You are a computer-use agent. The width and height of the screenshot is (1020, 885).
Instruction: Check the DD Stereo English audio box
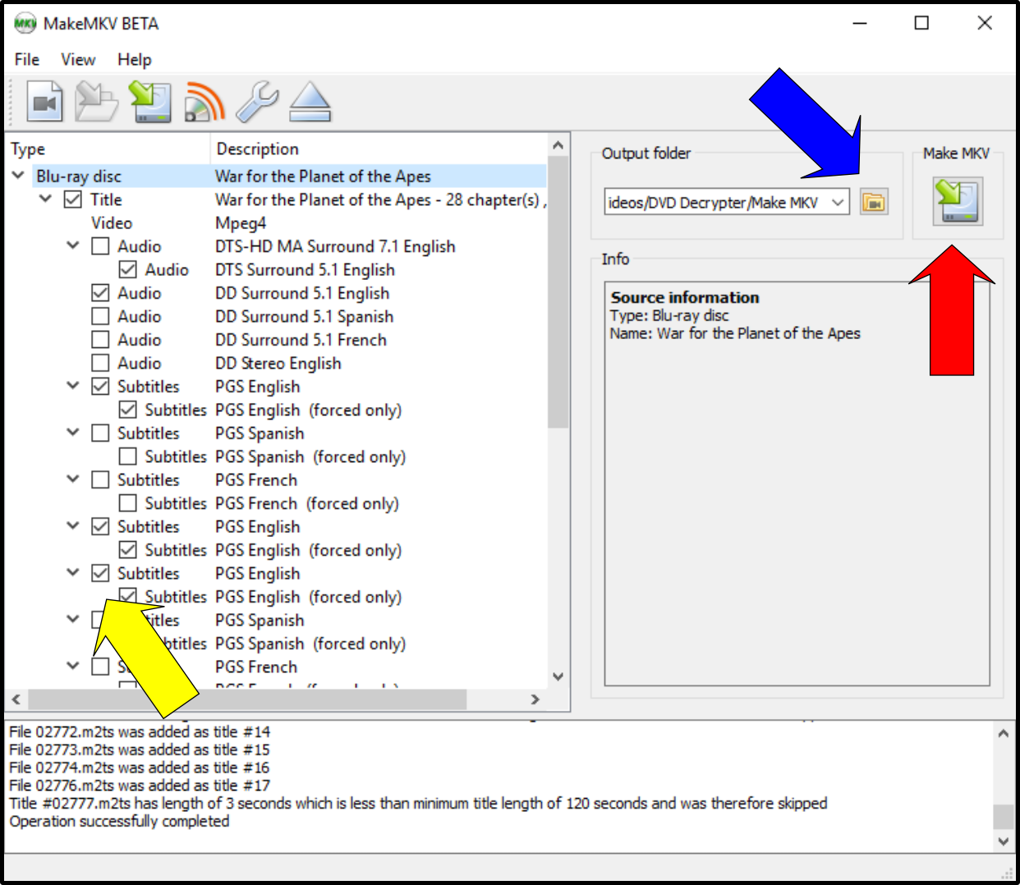(100, 363)
